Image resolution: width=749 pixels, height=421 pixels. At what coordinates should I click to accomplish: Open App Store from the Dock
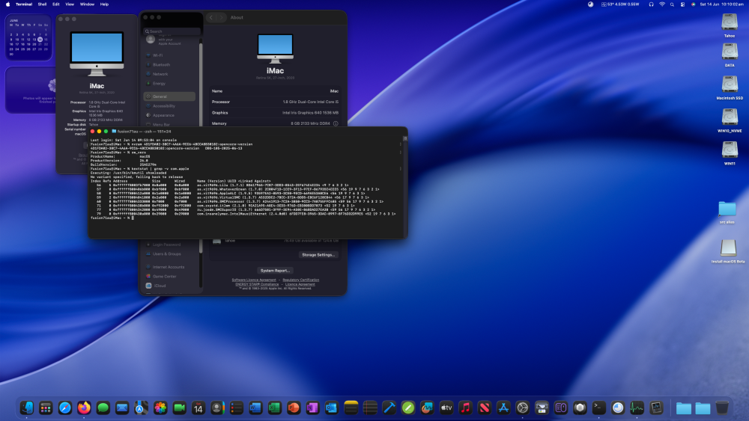pyautogui.click(x=503, y=408)
